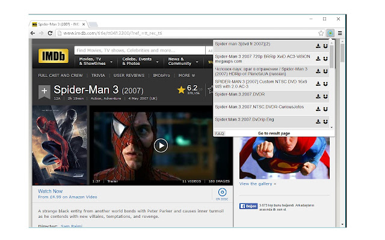Open the IMDbPro link
This screenshot has width=385, height=240.
tap(161, 76)
